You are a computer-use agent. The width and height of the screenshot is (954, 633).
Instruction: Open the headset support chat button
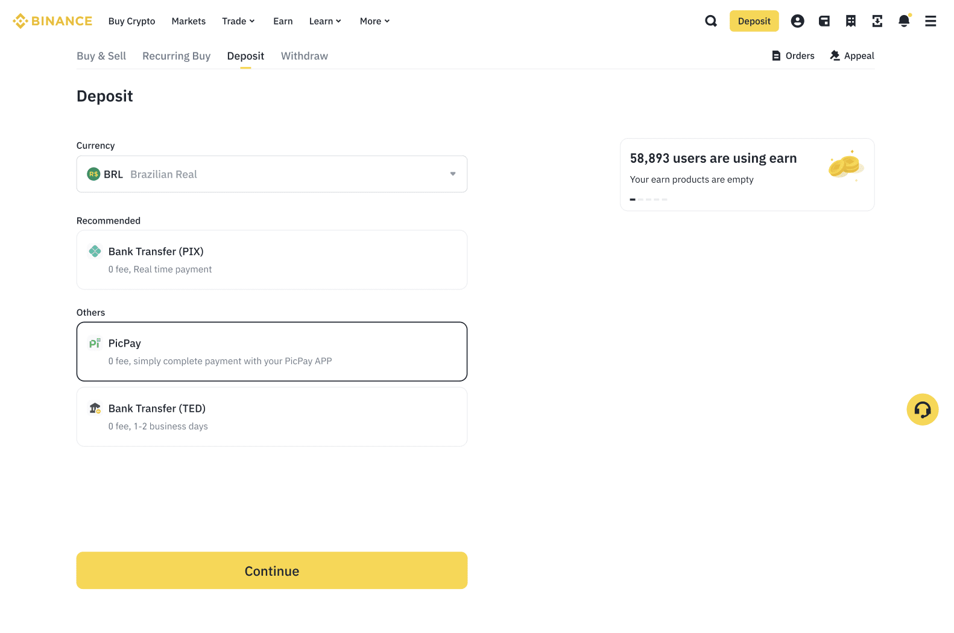point(922,410)
